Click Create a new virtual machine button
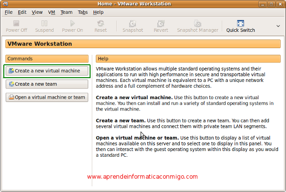Image resolution: width=286 pixels, height=192 pixels. click(x=47, y=71)
